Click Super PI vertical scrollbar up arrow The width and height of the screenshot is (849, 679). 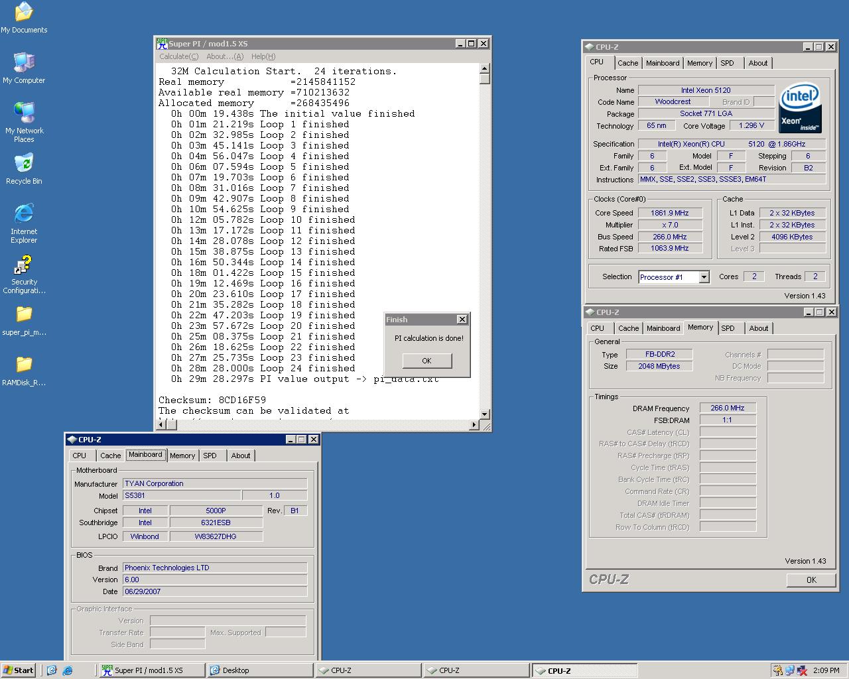(x=484, y=68)
